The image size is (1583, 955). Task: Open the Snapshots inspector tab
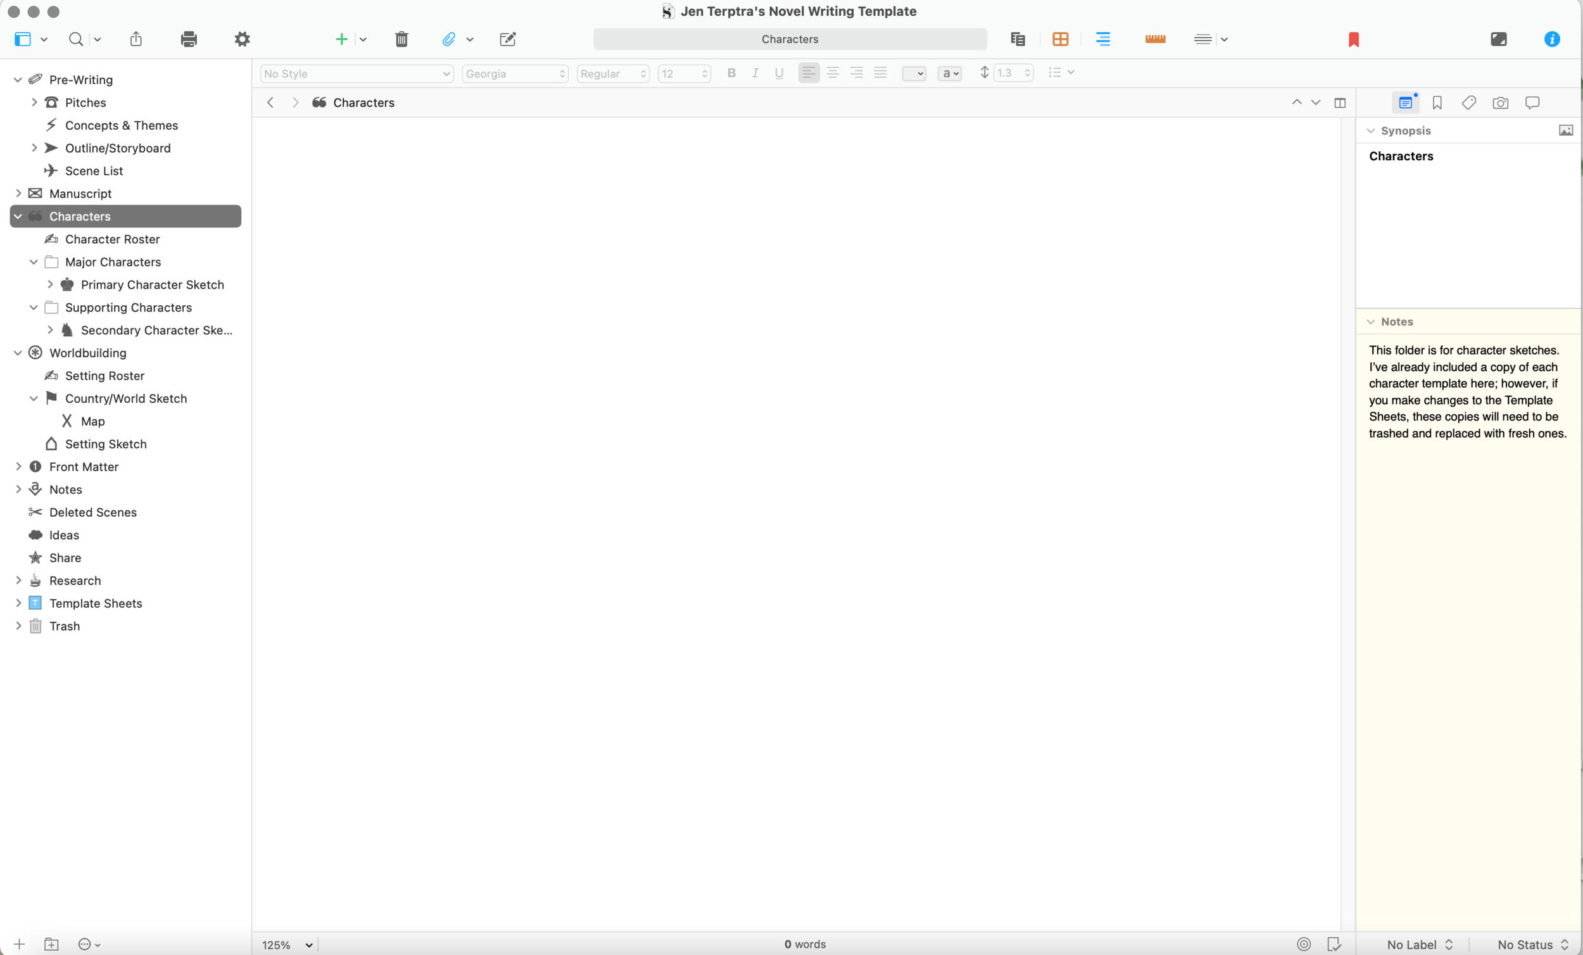tap(1500, 103)
